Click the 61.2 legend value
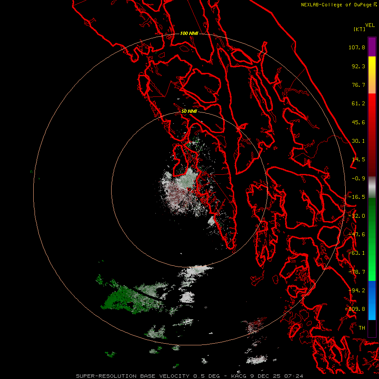Viewport: 379px width, 379px height. [x=358, y=104]
